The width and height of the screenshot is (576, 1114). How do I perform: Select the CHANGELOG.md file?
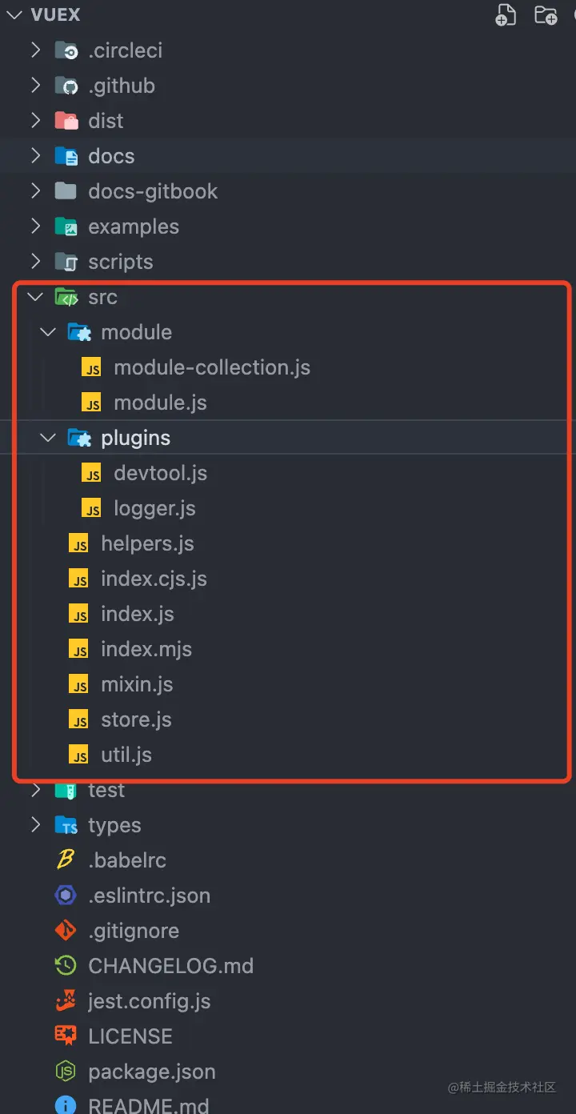click(170, 966)
